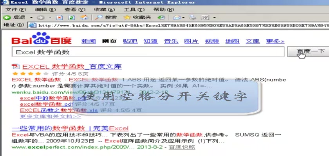Switch to the 地图 tab
329x156 pixels.
point(233,41)
